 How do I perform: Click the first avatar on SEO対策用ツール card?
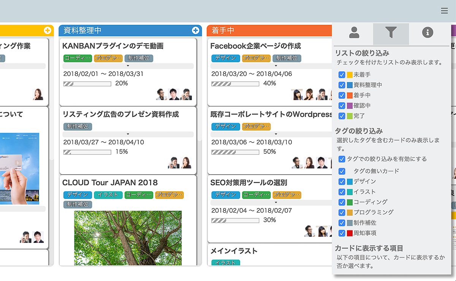coord(310,231)
